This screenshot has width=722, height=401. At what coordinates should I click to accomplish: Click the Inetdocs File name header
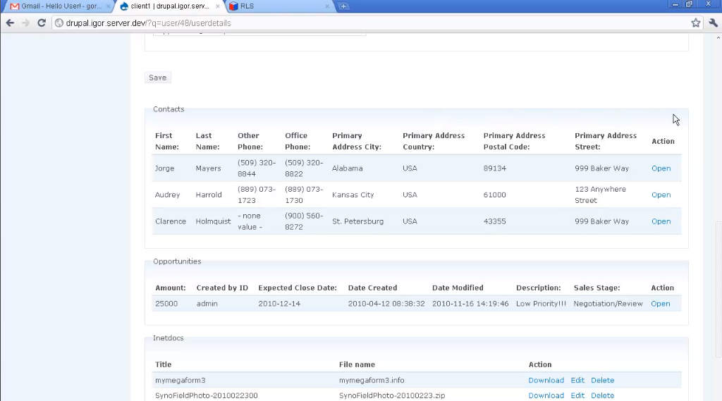[x=357, y=364]
